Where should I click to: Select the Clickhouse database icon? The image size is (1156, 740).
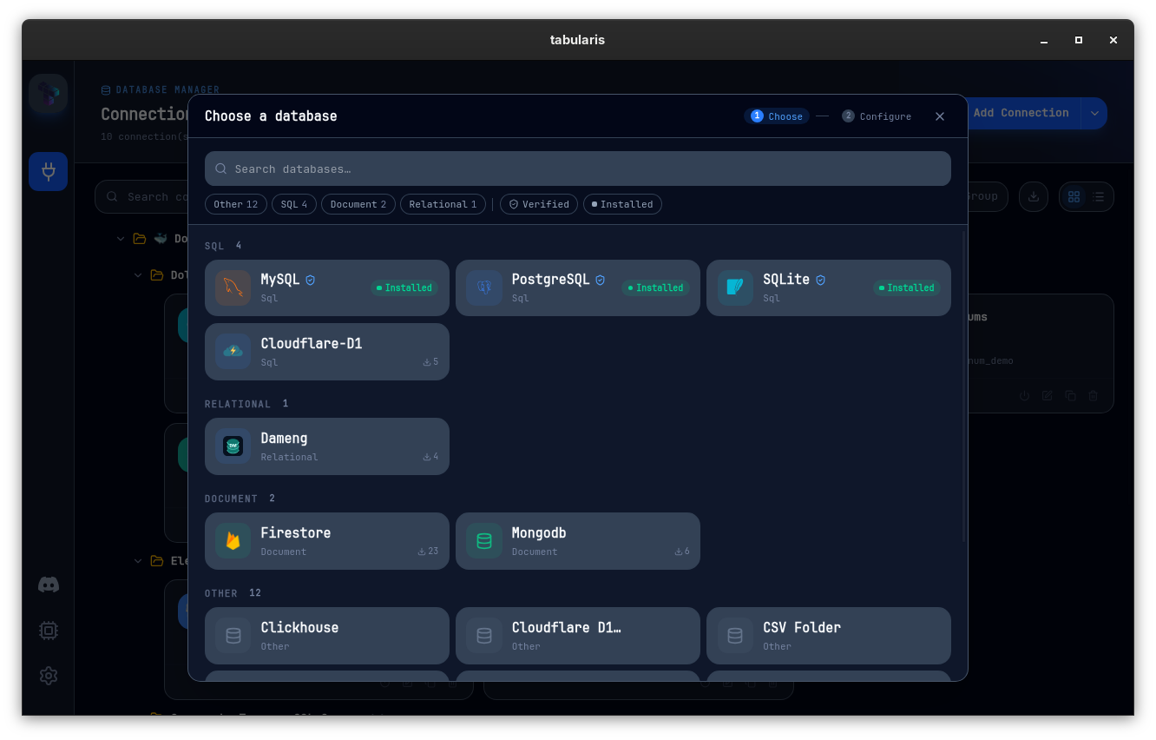233,636
